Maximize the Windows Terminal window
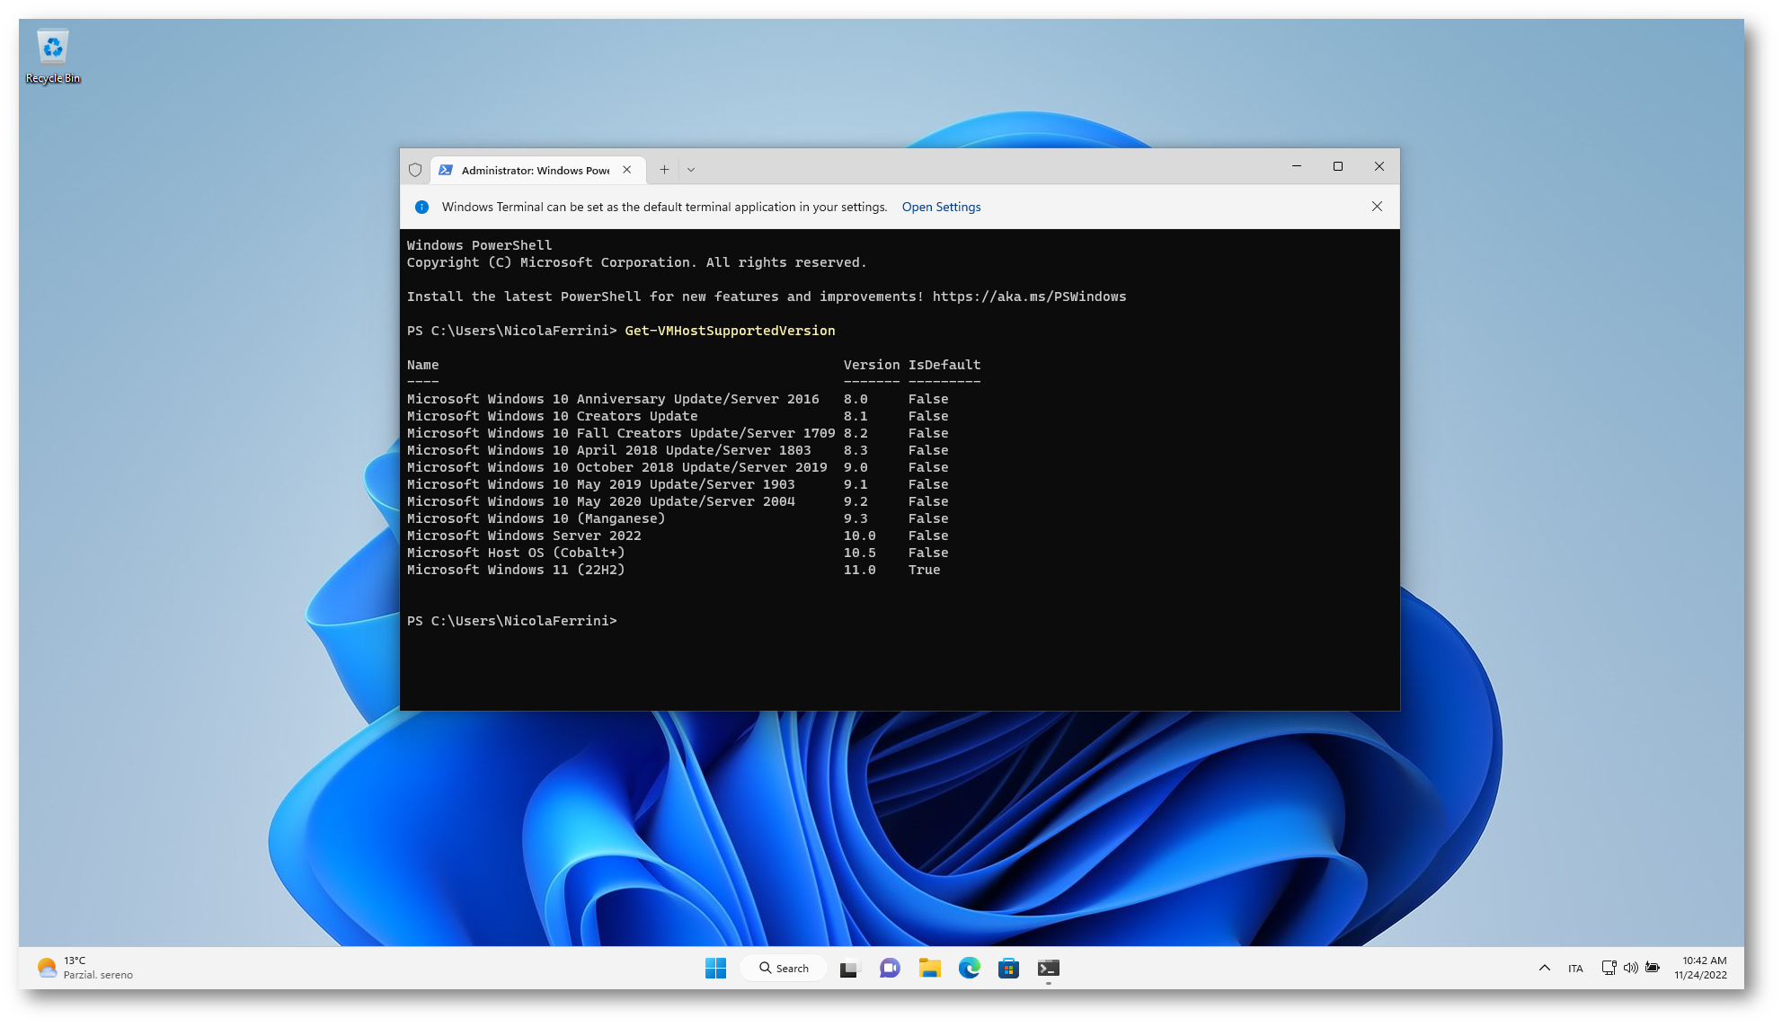 coord(1338,166)
